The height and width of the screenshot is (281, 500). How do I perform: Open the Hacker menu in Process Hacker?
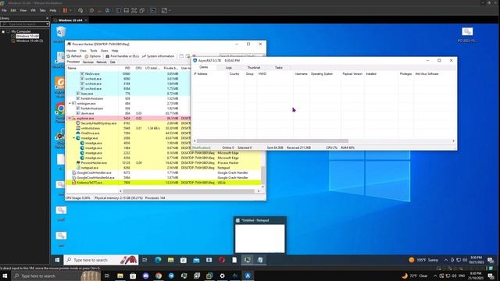pos(71,51)
